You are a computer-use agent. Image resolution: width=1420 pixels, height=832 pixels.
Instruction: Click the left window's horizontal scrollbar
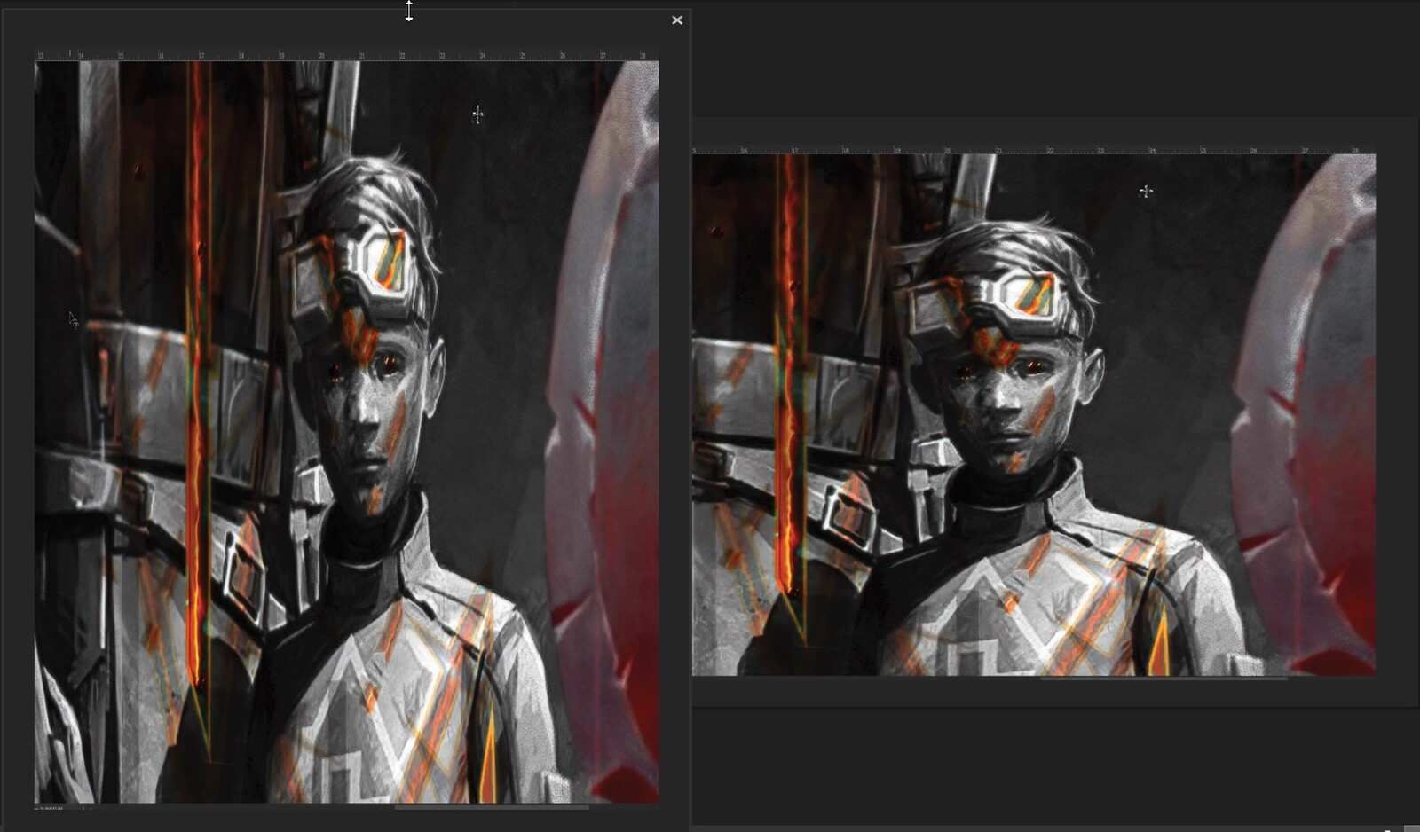tap(492, 807)
